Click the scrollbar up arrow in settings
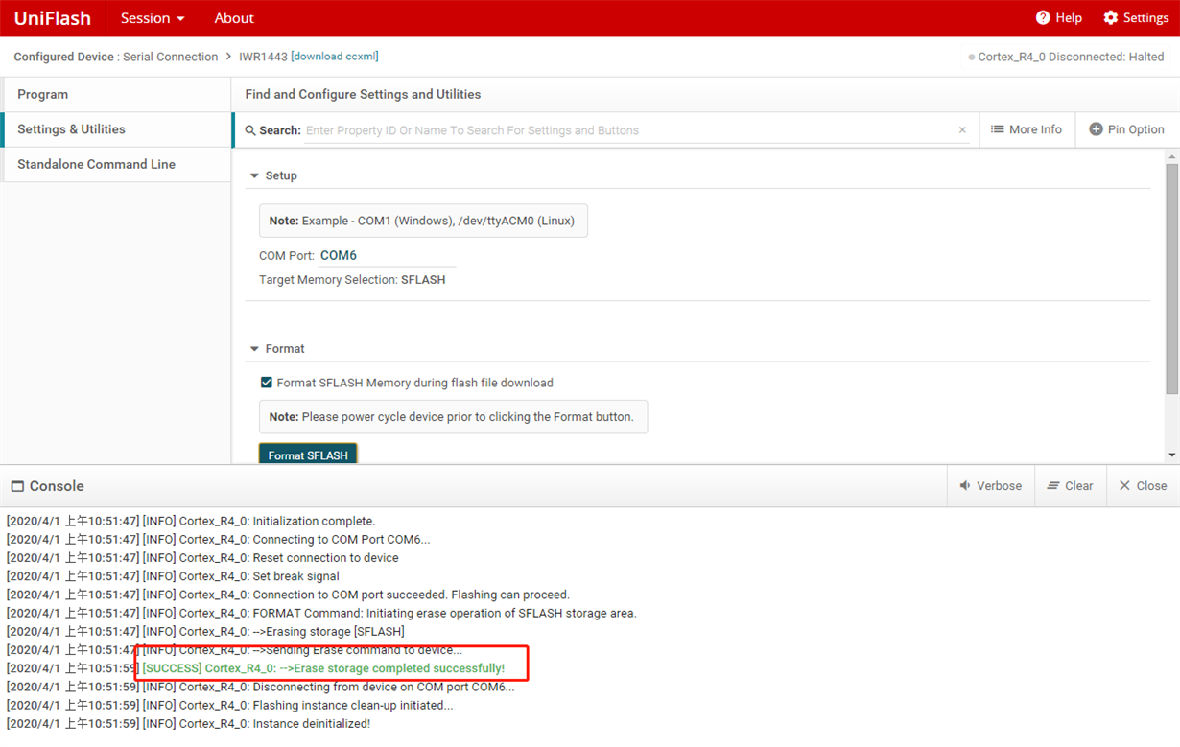The image size is (1180, 747). coord(1171,156)
